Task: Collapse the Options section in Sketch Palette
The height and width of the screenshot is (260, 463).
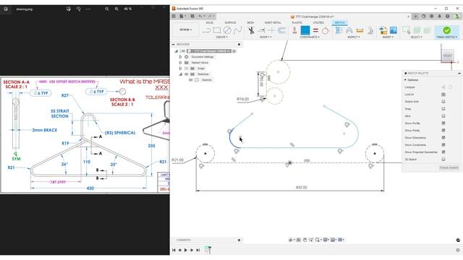Action: click(405, 80)
